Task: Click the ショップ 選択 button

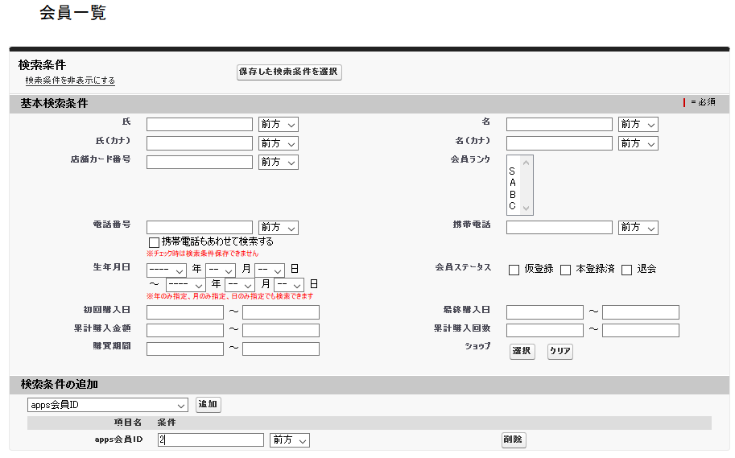Action: 522,352
